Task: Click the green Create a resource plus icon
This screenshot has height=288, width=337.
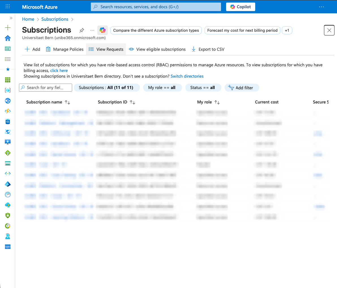Action: pyautogui.click(x=8, y=27)
